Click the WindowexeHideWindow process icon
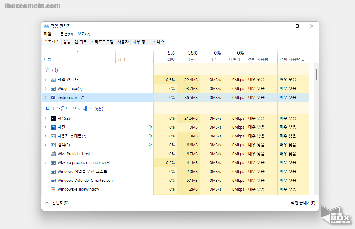The height and width of the screenshot is (229, 355). [x=53, y=189]
